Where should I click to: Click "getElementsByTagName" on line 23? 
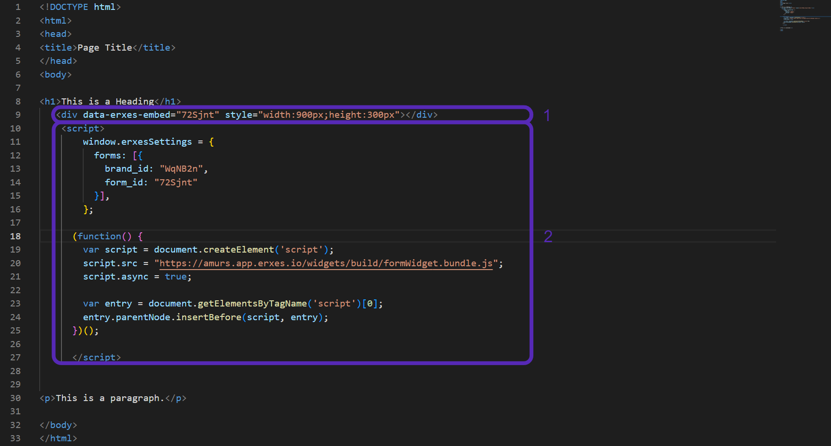point(252,304)
